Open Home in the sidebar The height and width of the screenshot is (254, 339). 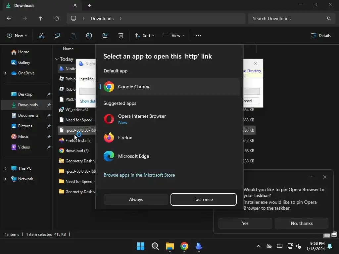24,52
